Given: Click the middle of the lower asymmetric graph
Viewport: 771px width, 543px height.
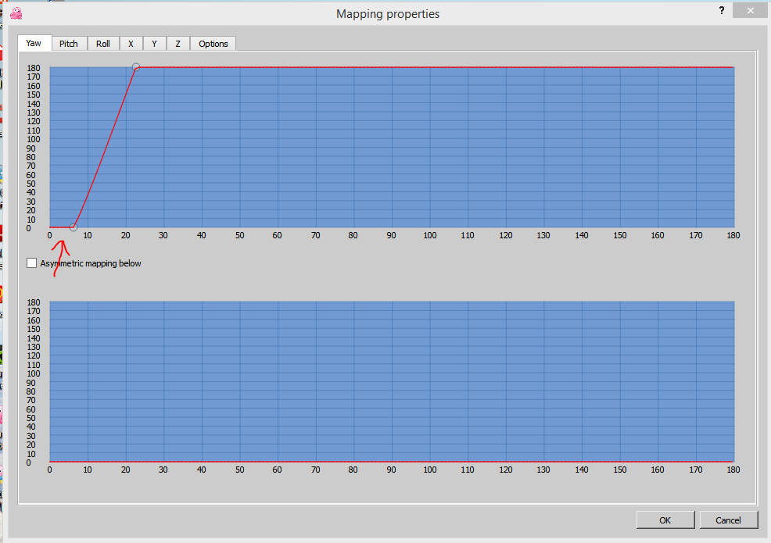Looking at the screenshot, I should [x=391, y=382].
